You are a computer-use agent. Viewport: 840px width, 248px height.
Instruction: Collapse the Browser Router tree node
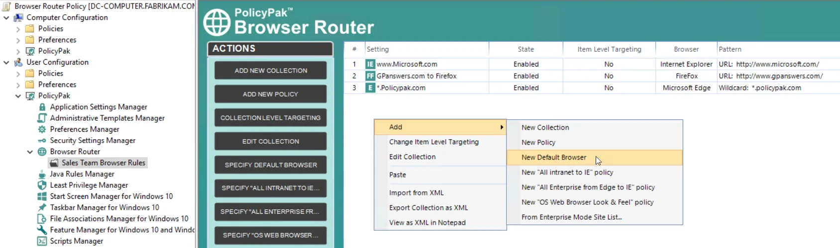(x=30, y=152)
